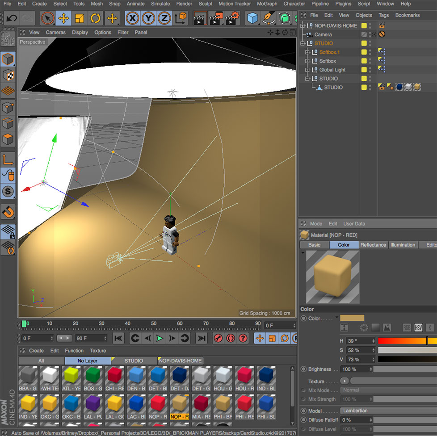The image size is (437, 436).
Task: Lock the Y axis with the Y button
Action: click(x=147, y=19)
